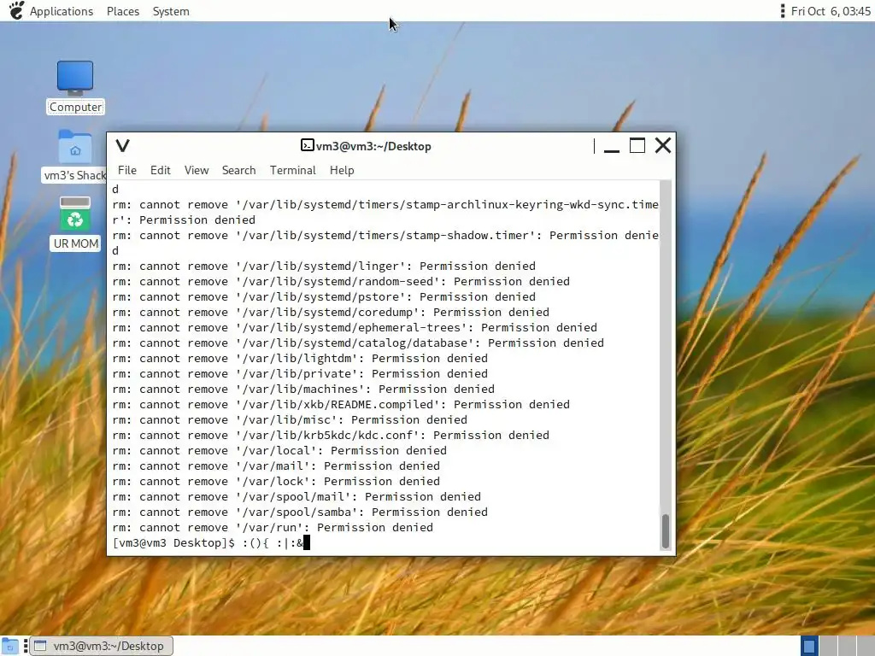Click the three-dot handle beside the clock

tap(783, 10)
